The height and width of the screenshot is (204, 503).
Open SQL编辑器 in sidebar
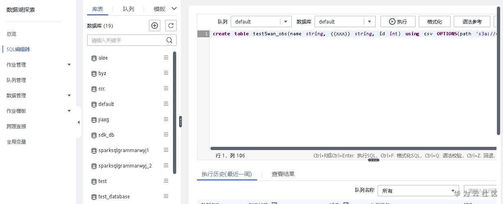pos(18,49)
